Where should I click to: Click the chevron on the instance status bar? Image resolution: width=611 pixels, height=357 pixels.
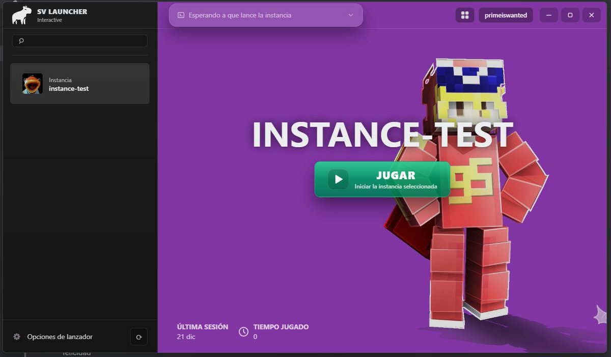351,15
